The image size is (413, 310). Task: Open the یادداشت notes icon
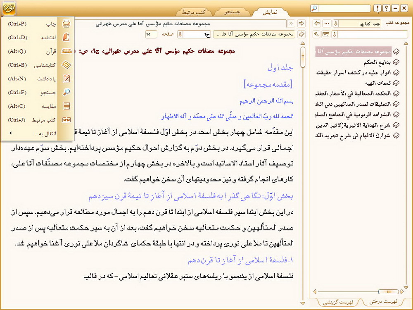click(66, 79)
